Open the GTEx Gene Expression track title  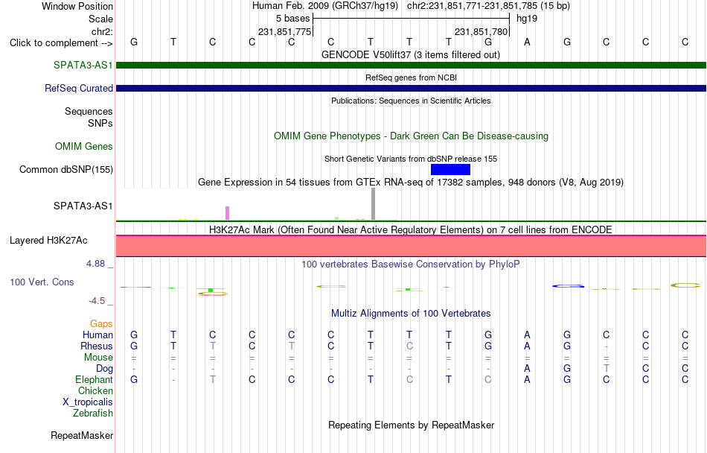point(411,183)
